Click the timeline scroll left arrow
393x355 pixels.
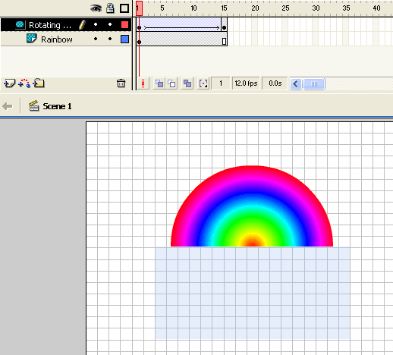[x=296, y=83]
